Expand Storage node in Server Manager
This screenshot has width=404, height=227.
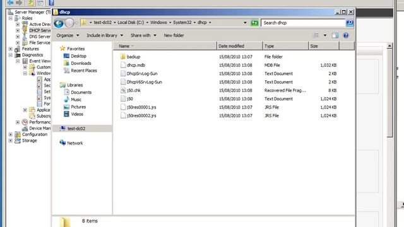[x=11, y=141]
